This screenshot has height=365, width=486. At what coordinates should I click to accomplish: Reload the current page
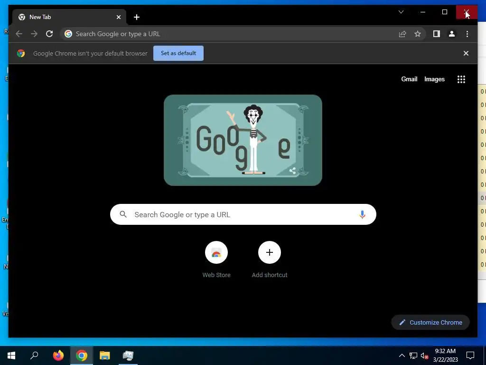49,34
